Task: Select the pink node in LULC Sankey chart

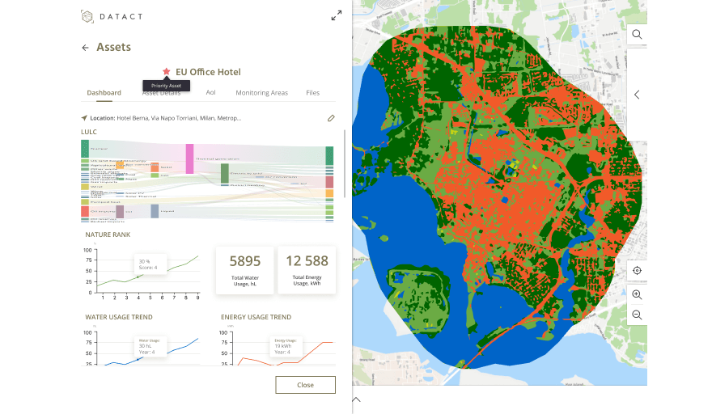Action: pyautogui.click(x=189, y=158)
